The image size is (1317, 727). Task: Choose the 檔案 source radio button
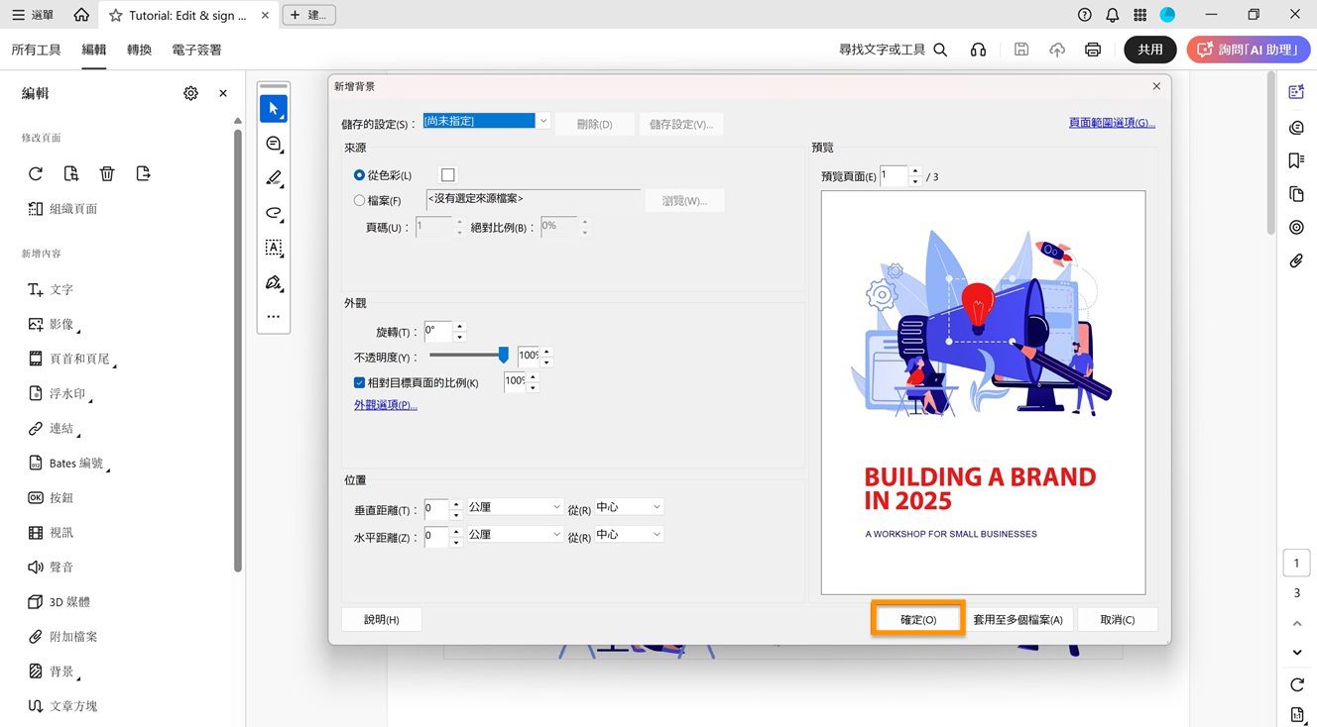pos(358,200)
